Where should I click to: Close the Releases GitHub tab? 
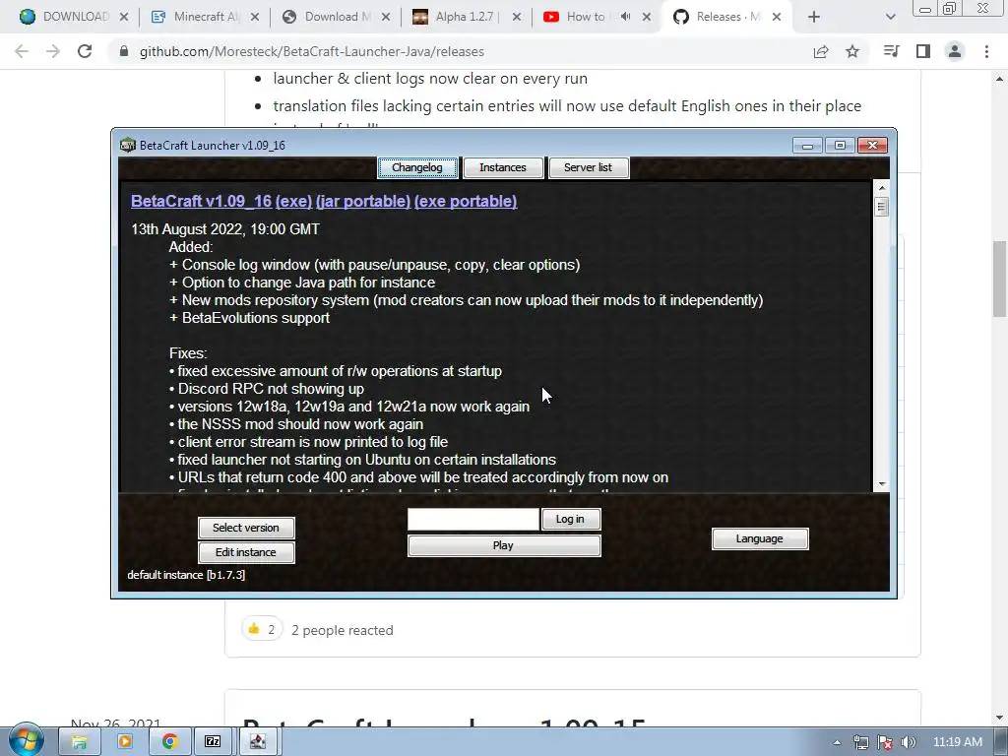tap(777, 17)
